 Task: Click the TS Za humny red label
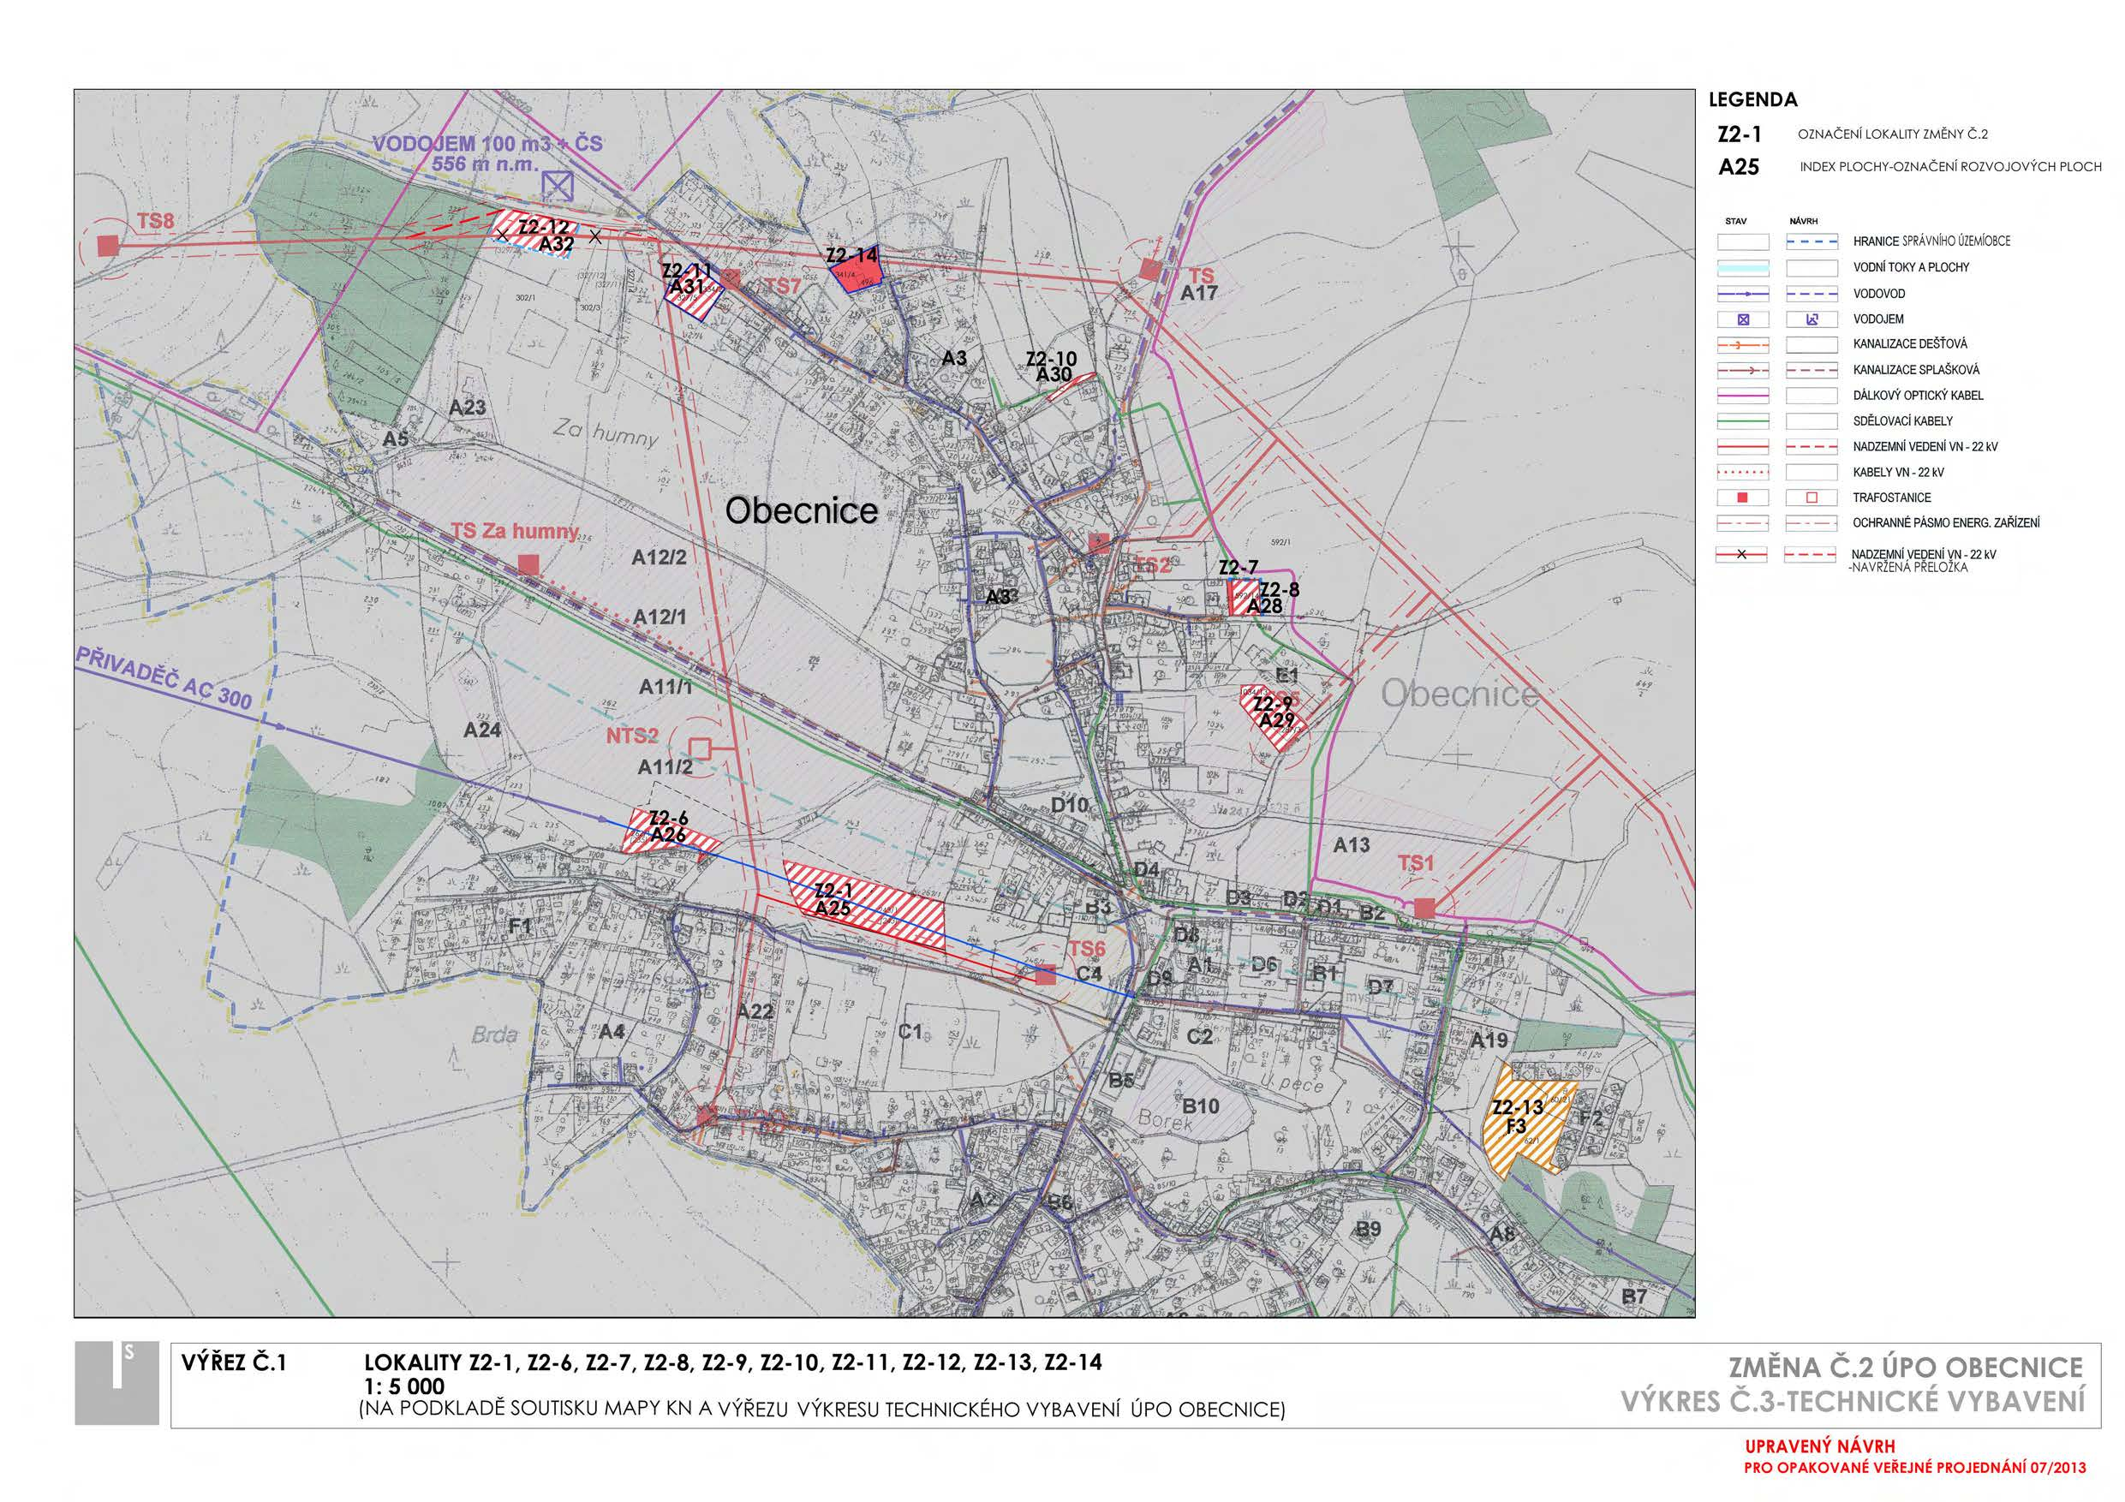514,531
